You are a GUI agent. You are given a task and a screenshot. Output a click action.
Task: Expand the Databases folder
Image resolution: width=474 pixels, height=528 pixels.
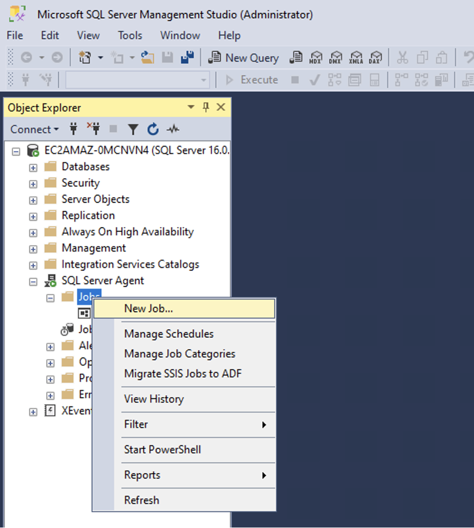[33, 168]
